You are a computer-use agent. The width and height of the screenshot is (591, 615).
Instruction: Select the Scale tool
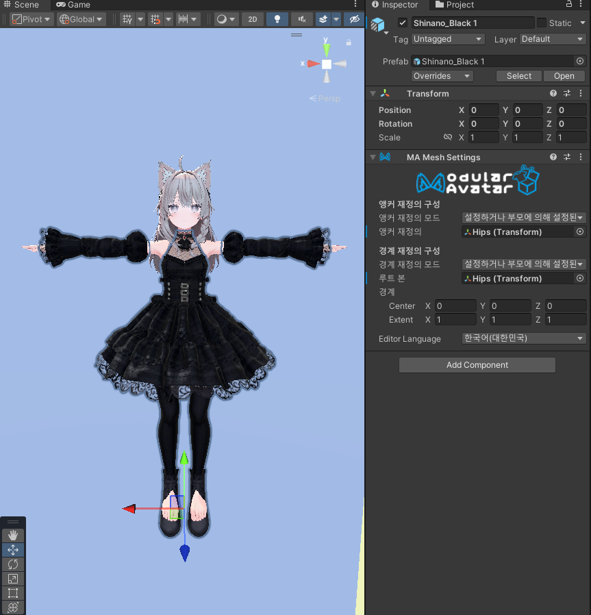(13, 579)
